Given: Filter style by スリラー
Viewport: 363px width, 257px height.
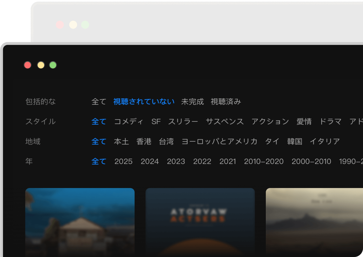Looking at the screenshot, I should [x=183, y=122].
